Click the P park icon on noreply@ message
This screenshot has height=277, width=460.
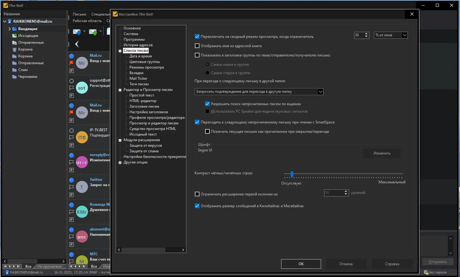point(71,170)
